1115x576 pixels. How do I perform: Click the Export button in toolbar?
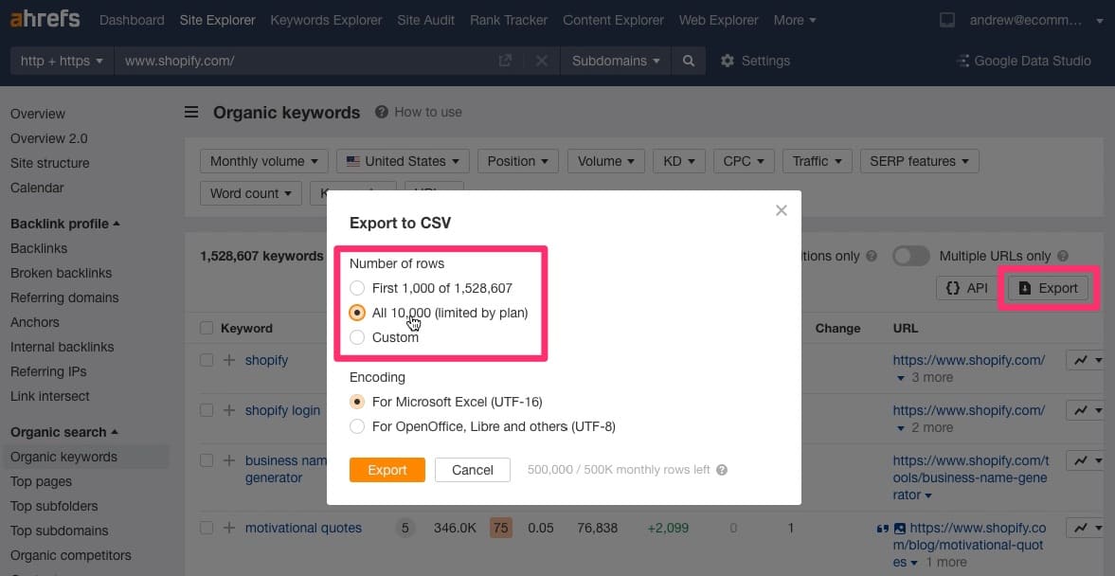coord(1048,288)
